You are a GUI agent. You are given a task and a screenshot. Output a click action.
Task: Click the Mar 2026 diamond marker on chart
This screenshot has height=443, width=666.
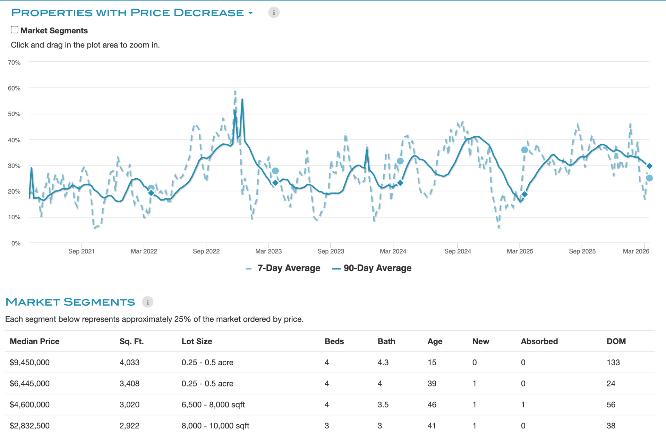tap(649, 166)
